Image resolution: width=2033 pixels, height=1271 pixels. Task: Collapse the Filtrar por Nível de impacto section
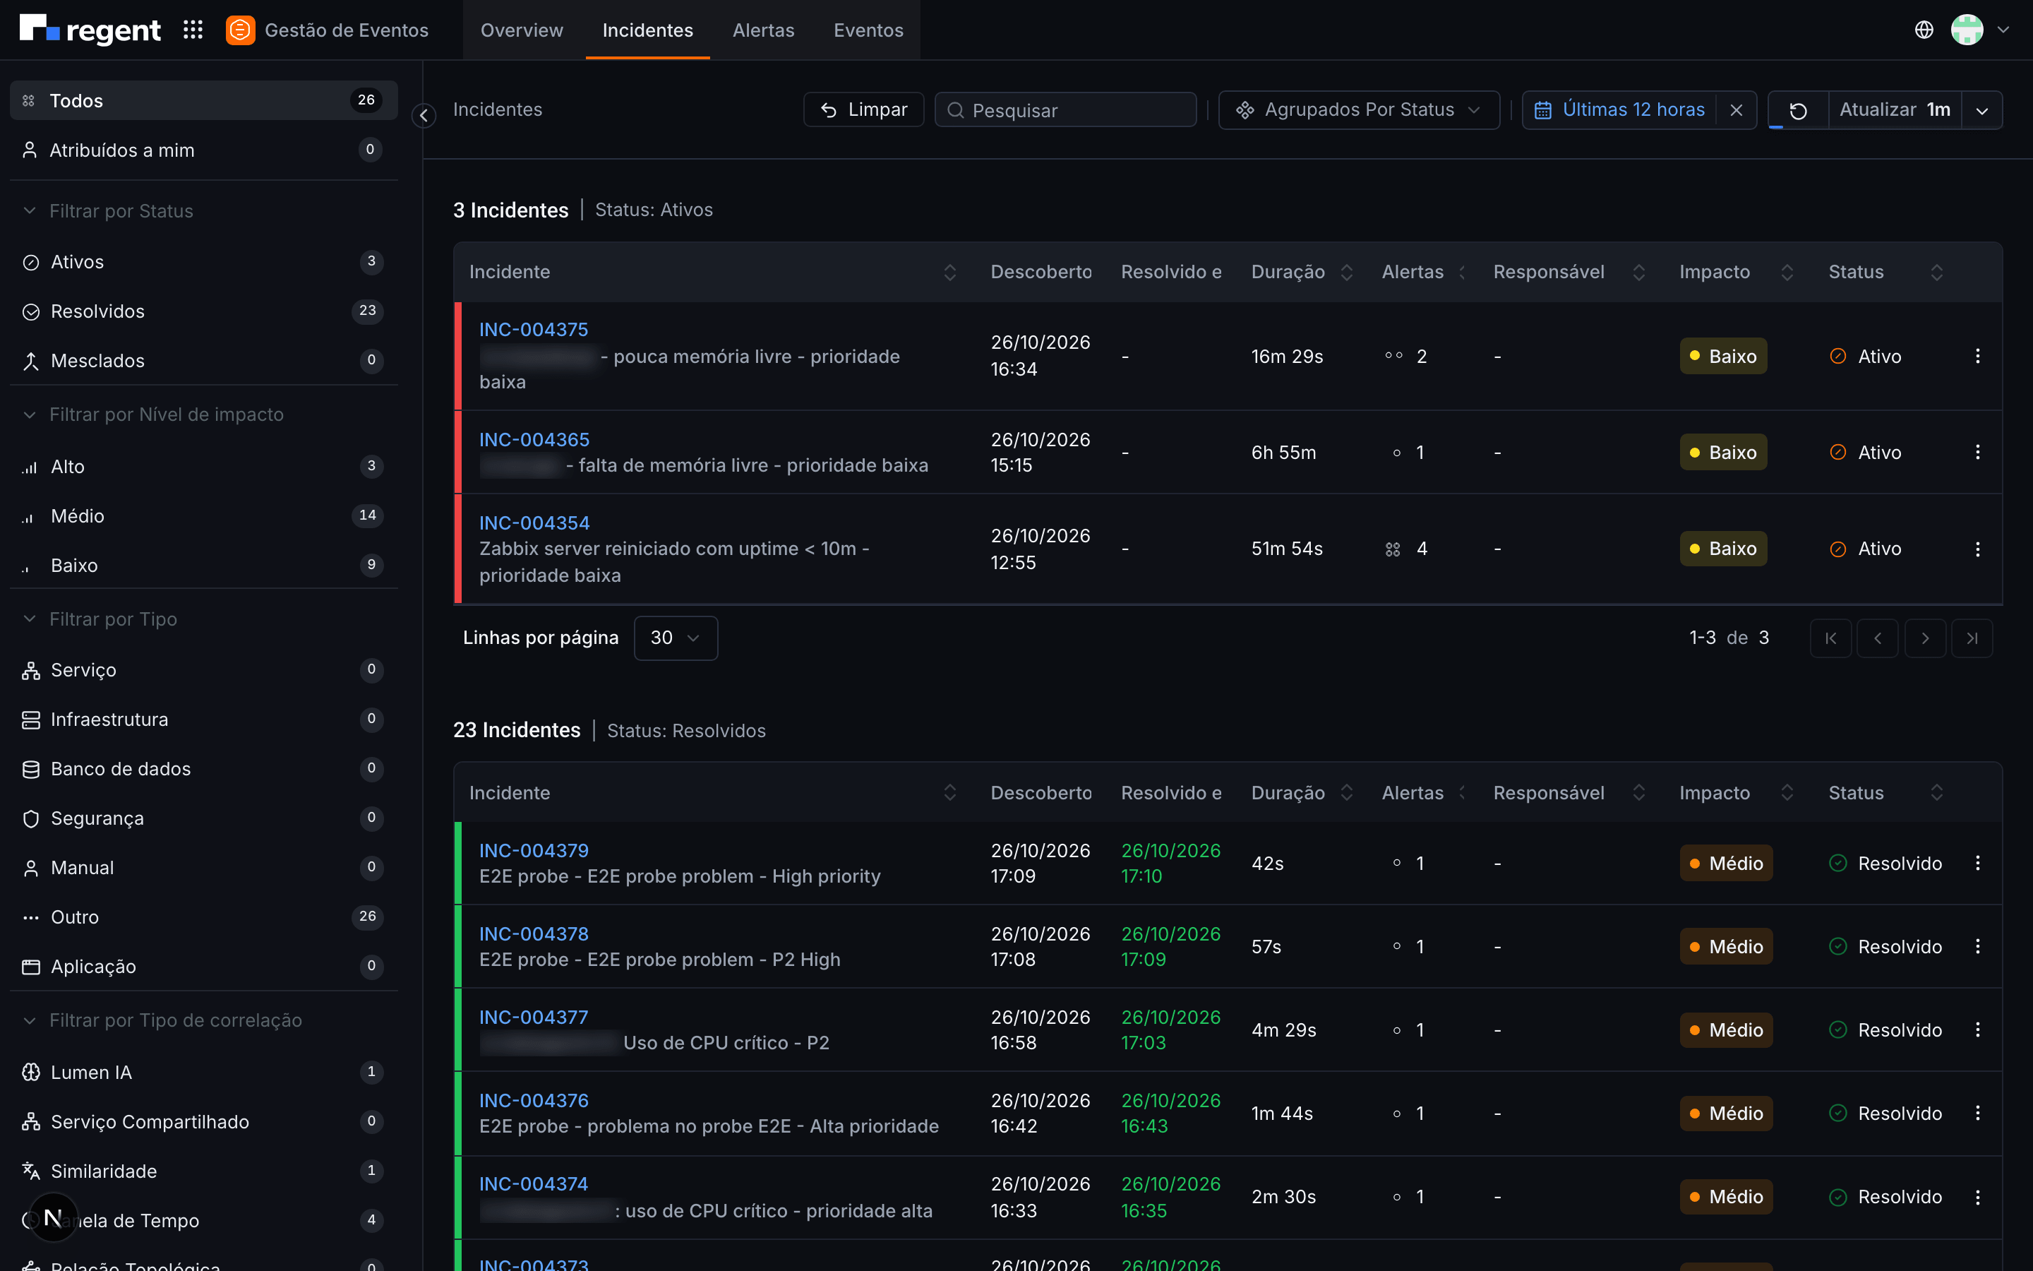[30, 414]
